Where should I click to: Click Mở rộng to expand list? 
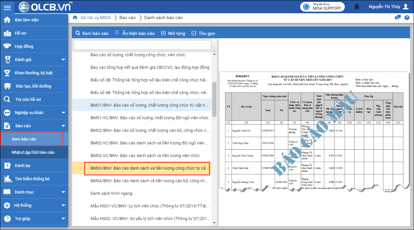click(x=173, y=33)
